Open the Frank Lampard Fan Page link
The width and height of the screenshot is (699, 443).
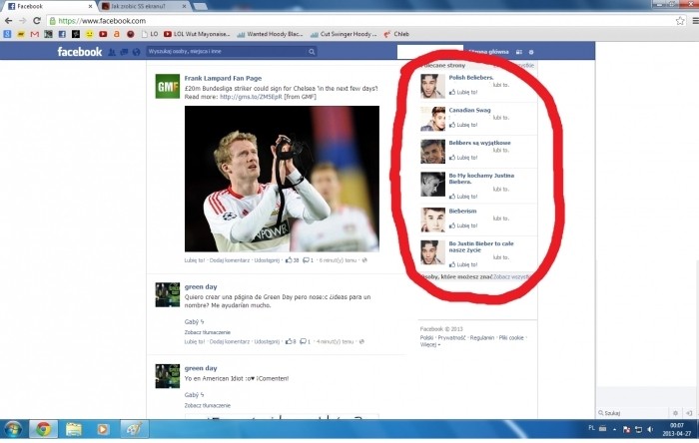click(x=222, y=77)
